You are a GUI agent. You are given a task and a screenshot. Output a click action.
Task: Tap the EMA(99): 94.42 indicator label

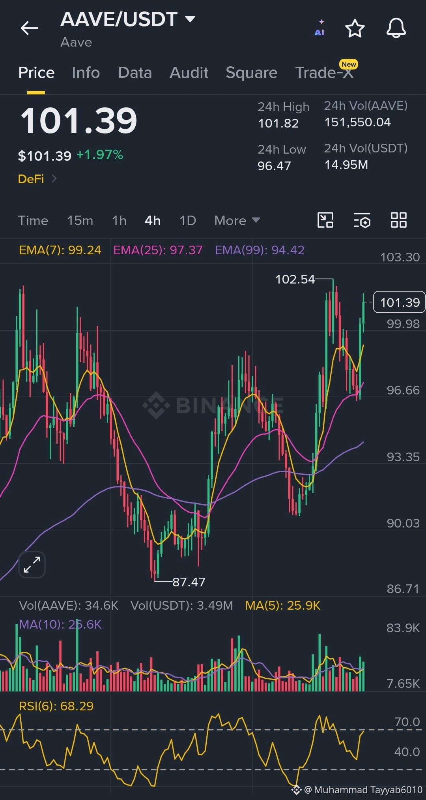[260, 250]
